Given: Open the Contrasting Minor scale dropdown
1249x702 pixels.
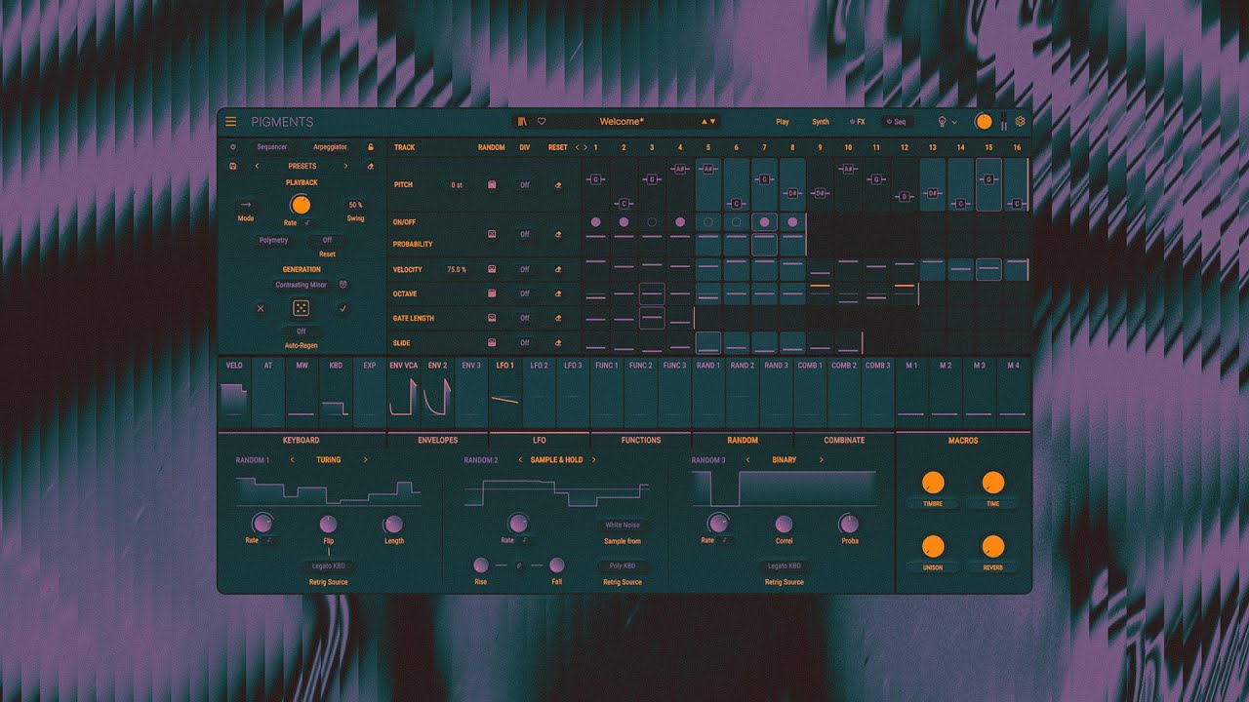Looking at the screenshot, I should [x=302, y=285].
